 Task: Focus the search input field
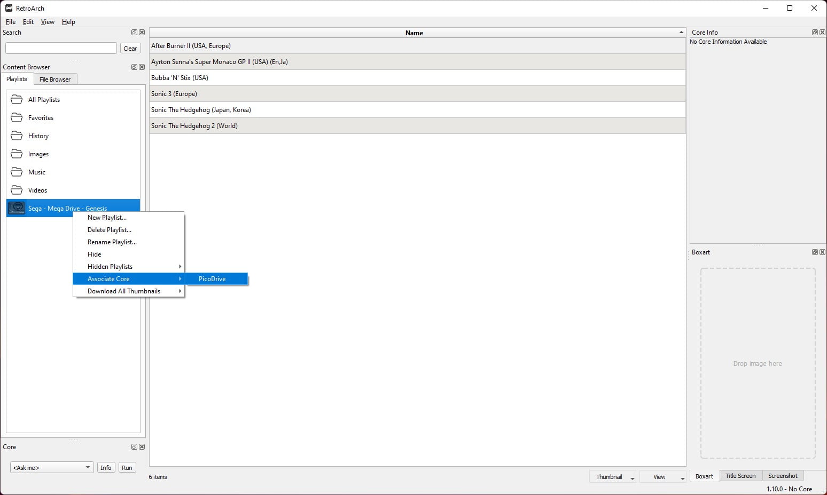(61, 48)
